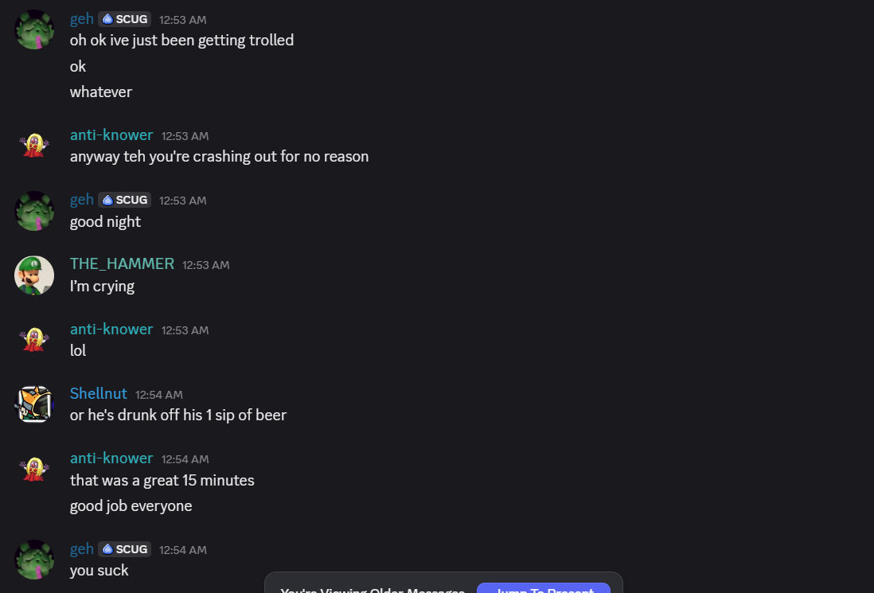This screenshot has height=593, width=874.
Task: Open Shellnut's profile avatar
Action: [x=34, y=404]
